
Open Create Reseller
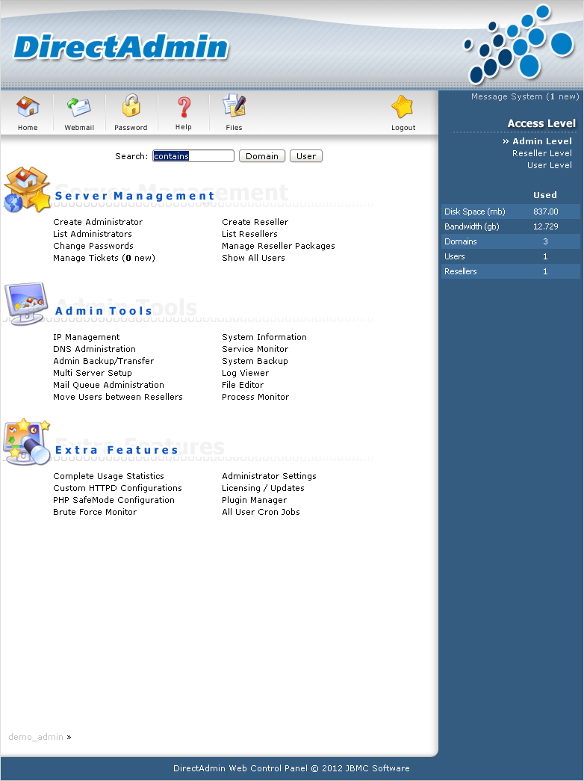255,222
